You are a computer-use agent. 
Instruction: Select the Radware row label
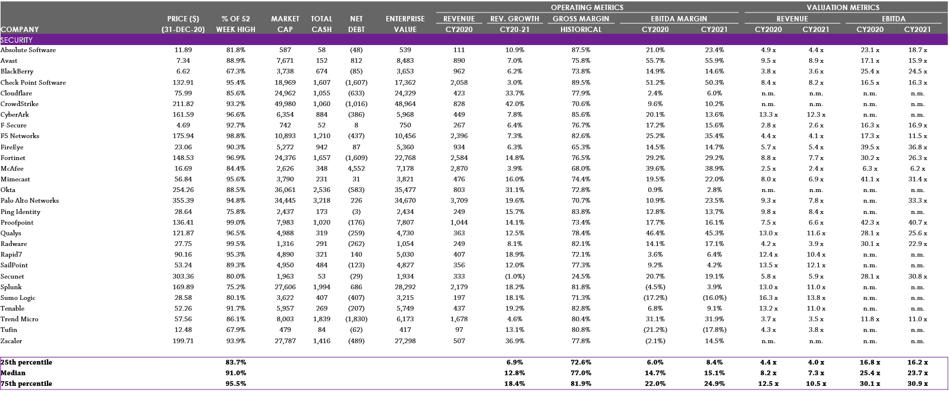[x=14, y=244]
